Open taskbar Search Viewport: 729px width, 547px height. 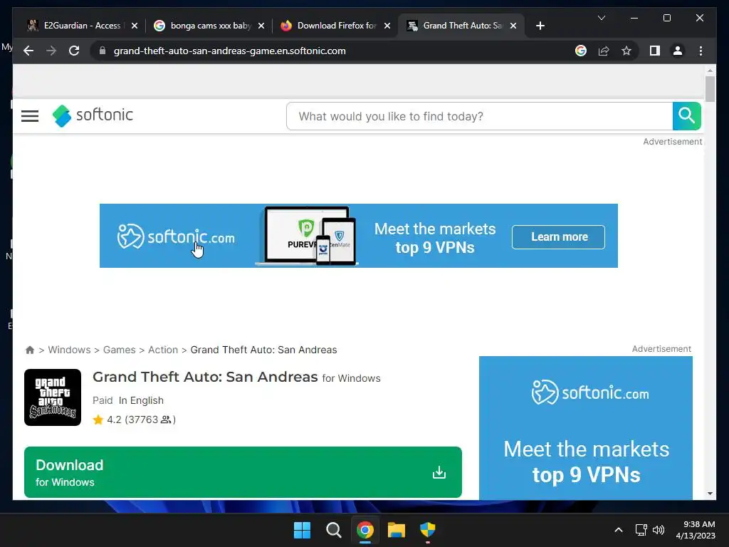pos(333,530)
